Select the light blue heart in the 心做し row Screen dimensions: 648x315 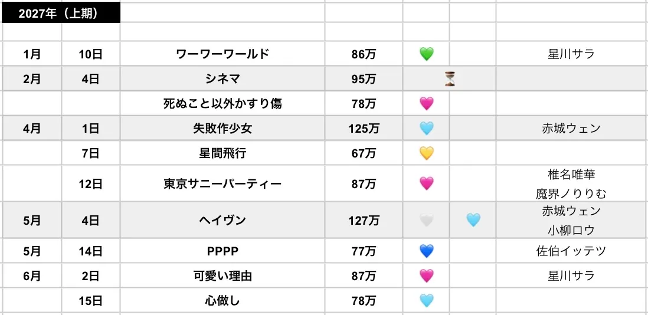[x=426, y=301]
